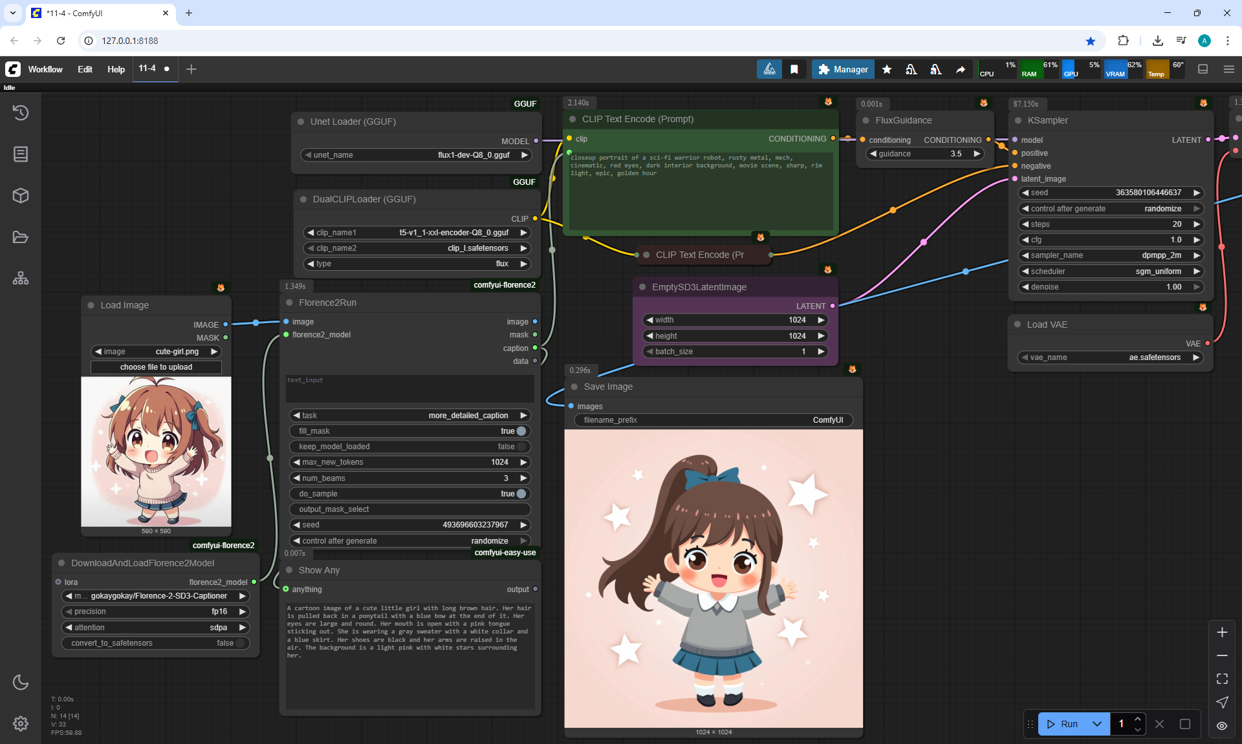
Task: Open the model library tree icon
Action: tap(21, 279)
